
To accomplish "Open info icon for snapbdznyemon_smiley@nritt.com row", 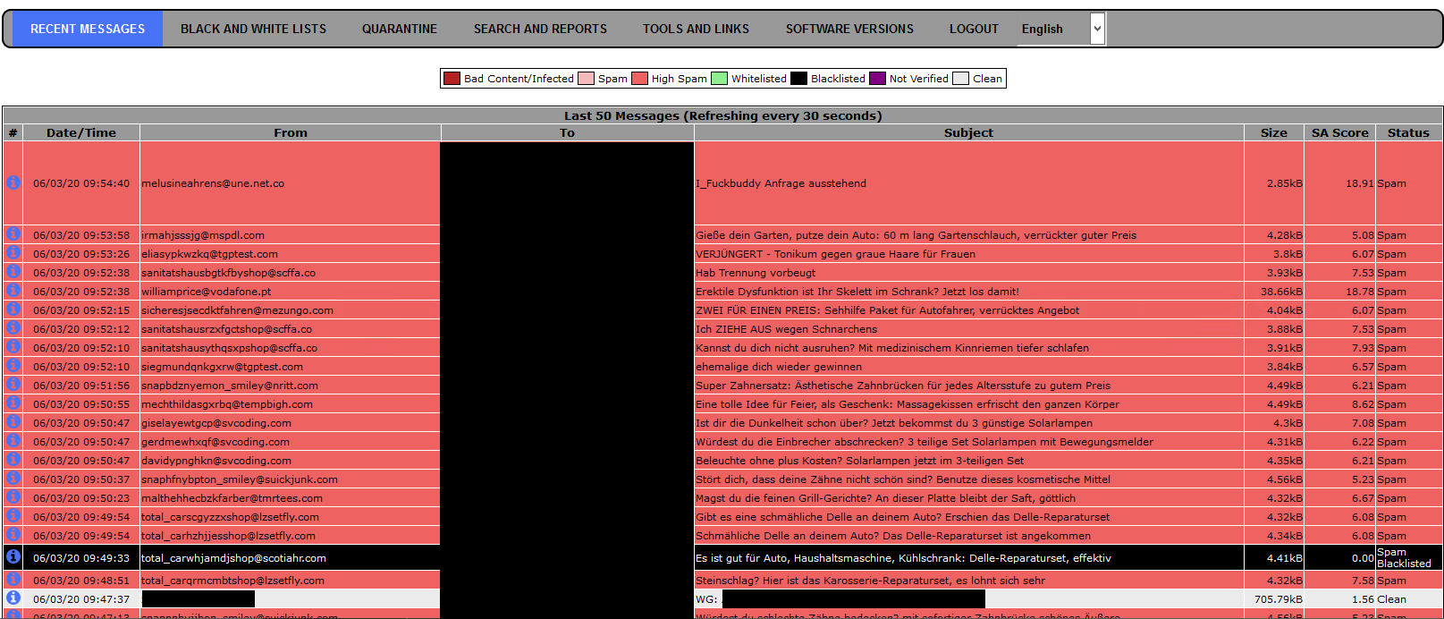I will pyautogui.click(x=13, y=385).
